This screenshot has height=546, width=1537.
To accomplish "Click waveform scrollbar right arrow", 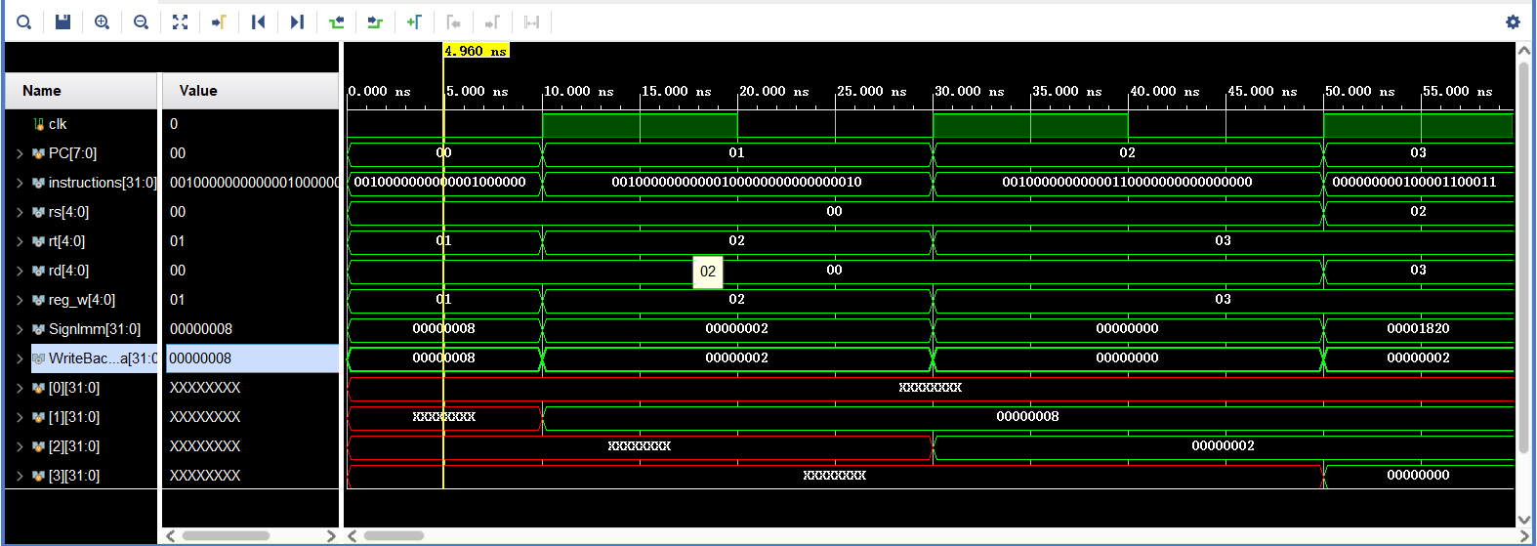I will click(x=1524, y=535).
